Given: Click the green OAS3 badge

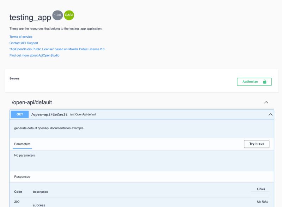Looking at the screenshot, I should click(x=68, y=15).
